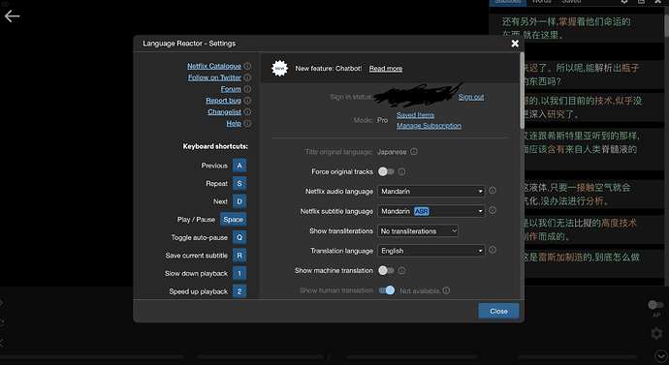Click the Sign out link

[x=471, y=97]
